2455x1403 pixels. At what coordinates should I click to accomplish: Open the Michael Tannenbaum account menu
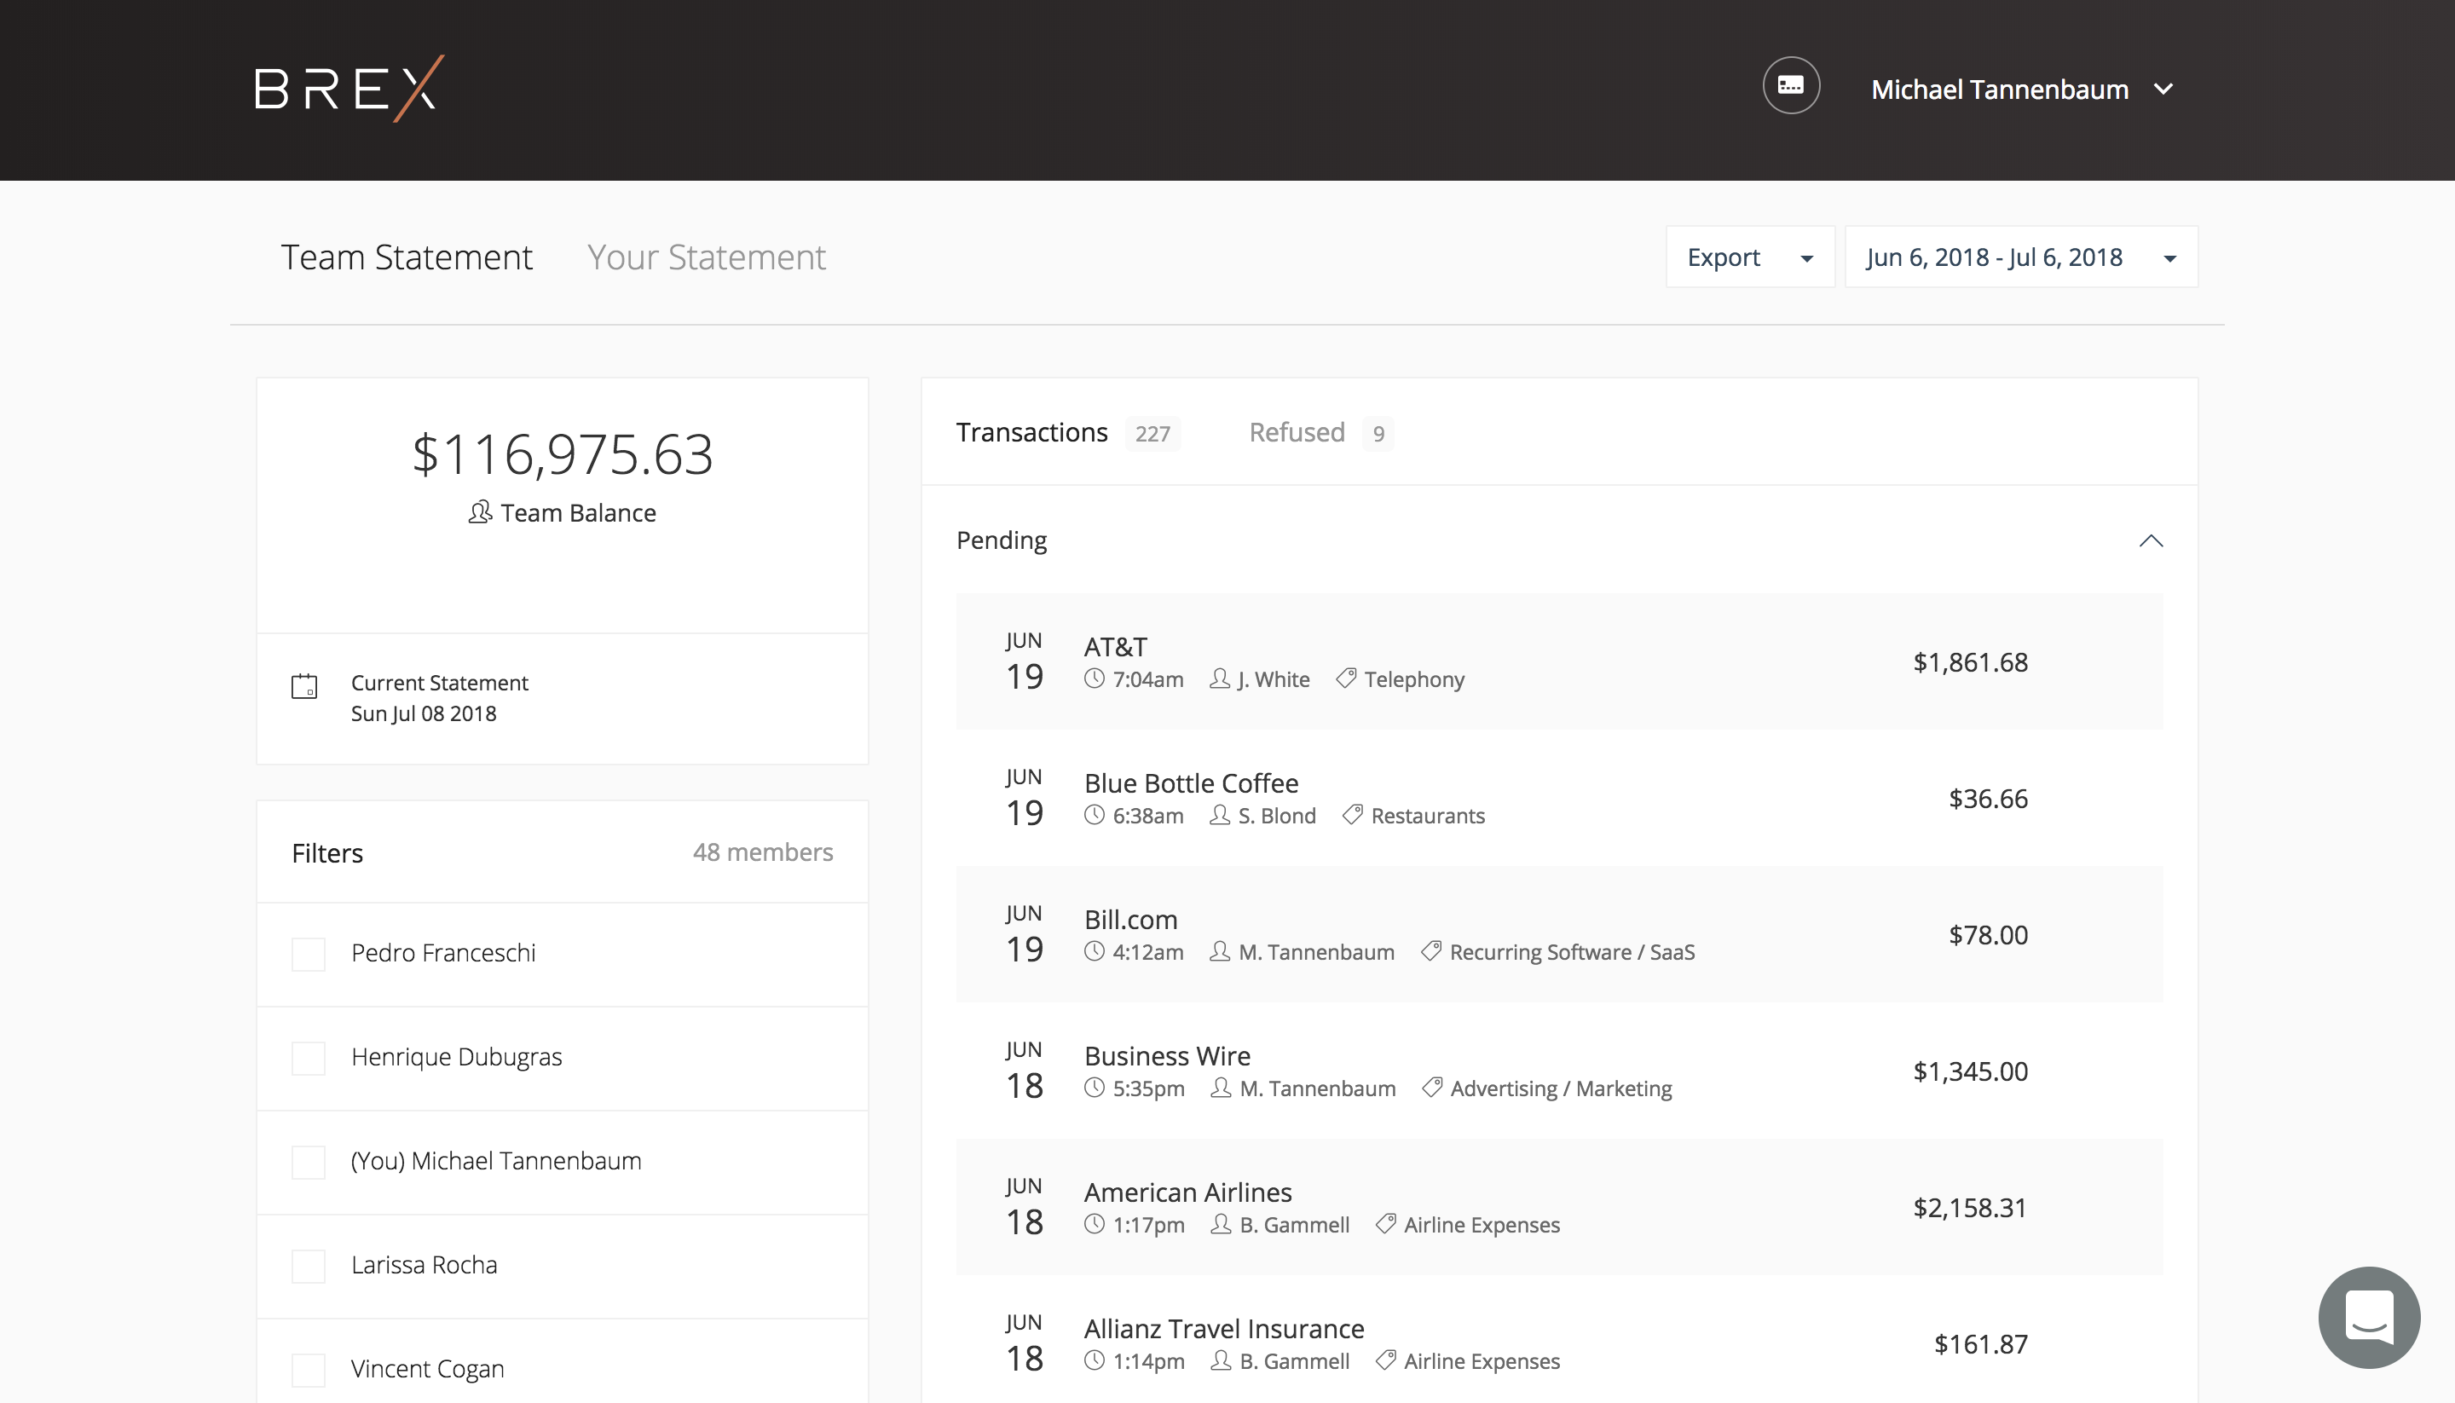click(x=2021, y=89)
